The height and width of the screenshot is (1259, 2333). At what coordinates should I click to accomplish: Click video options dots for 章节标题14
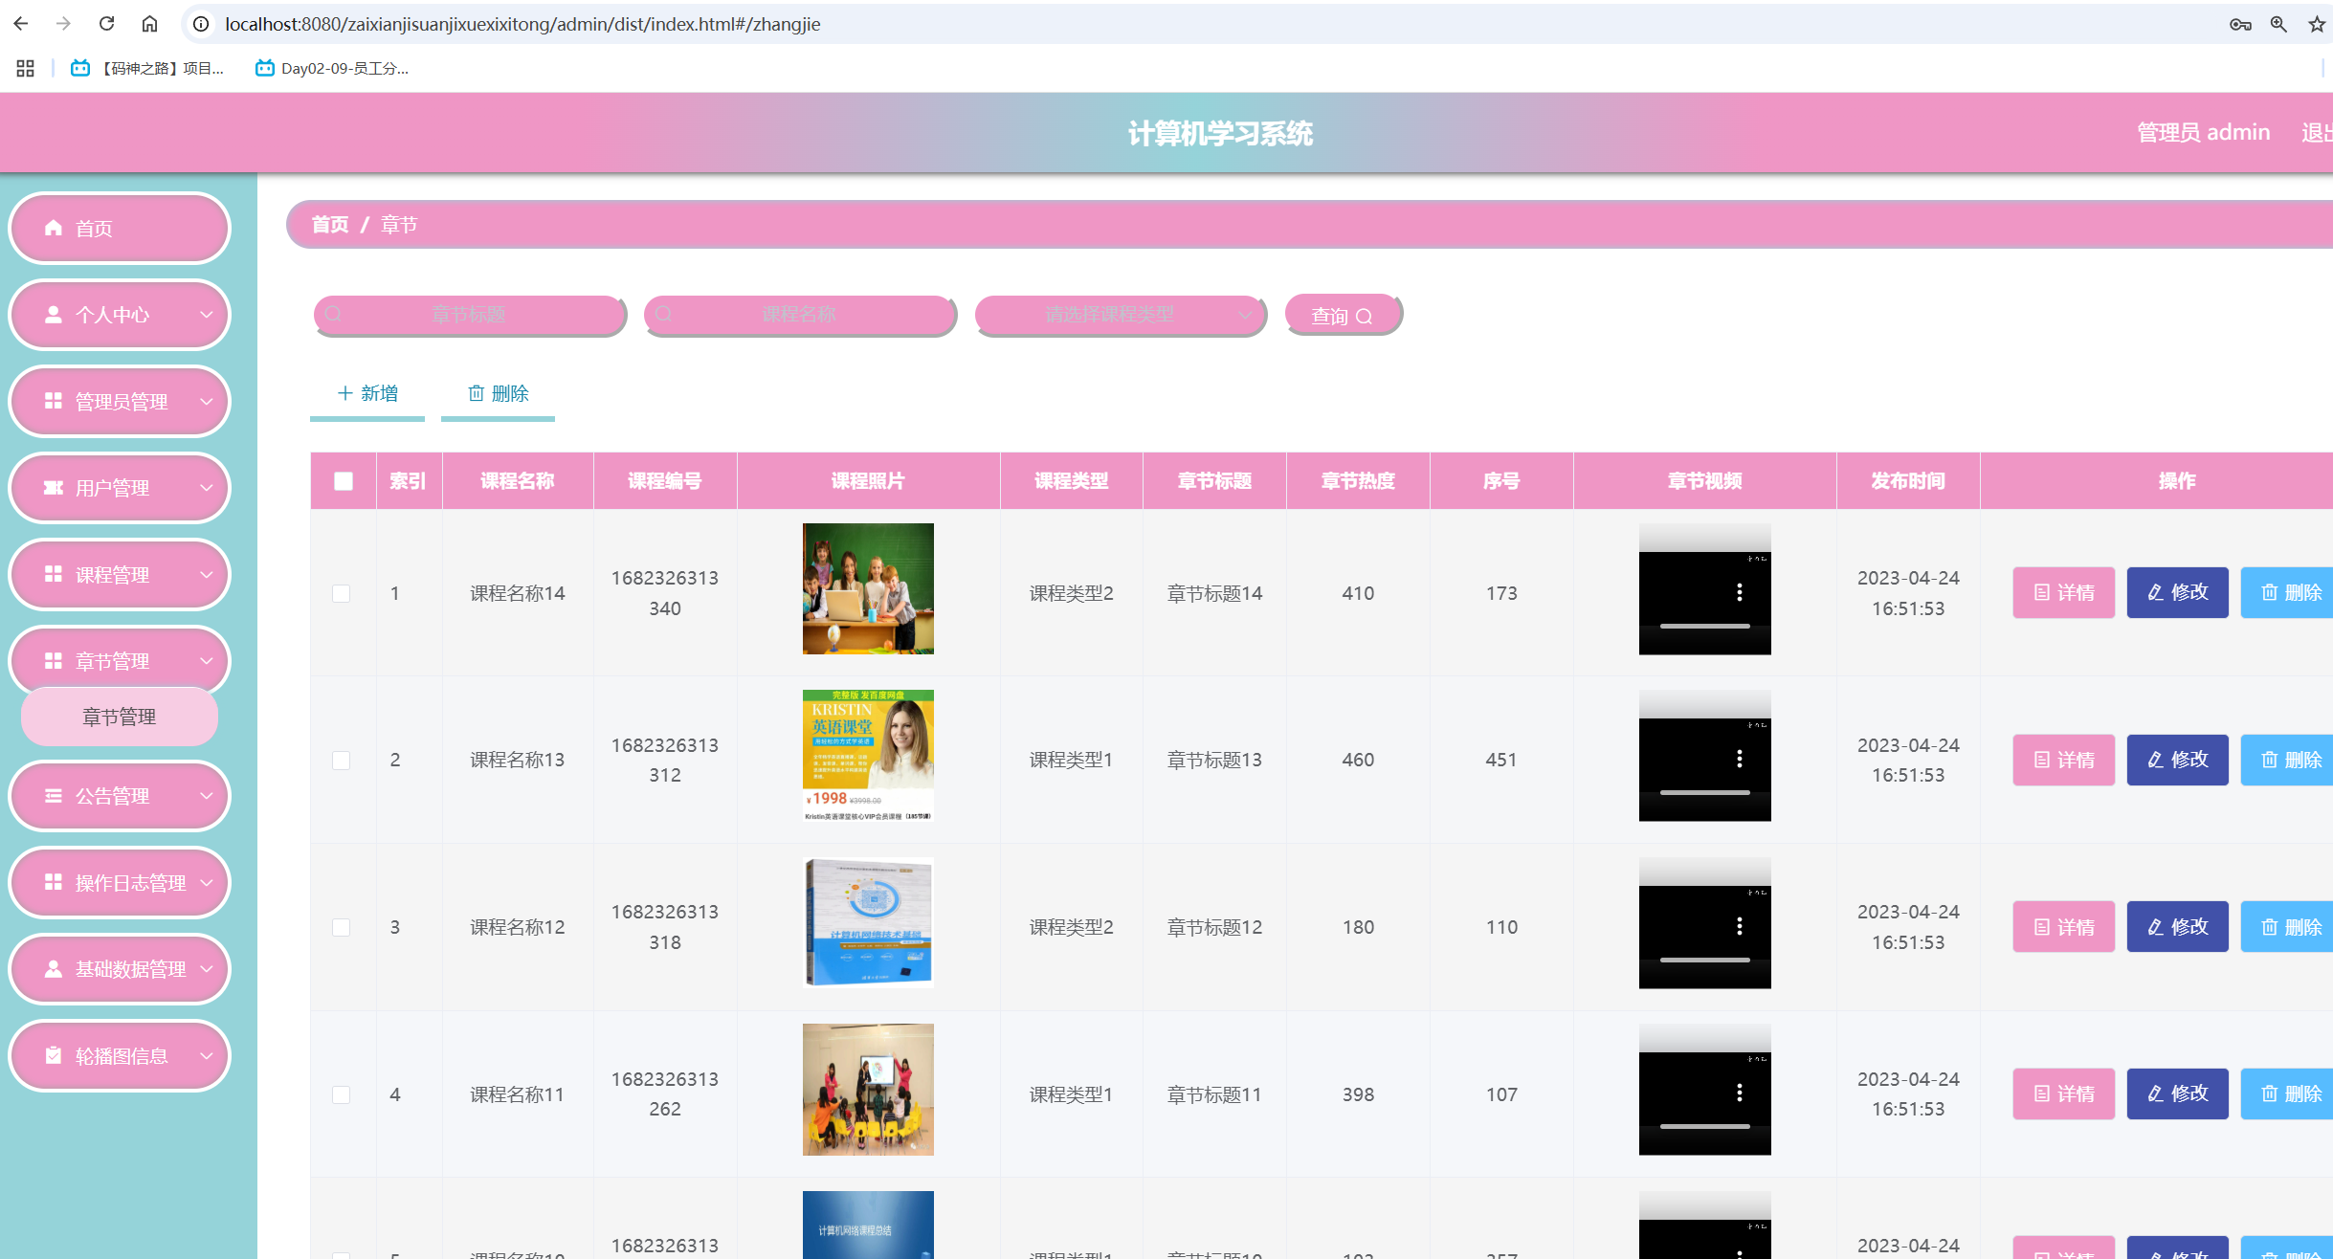(1740, 592)
